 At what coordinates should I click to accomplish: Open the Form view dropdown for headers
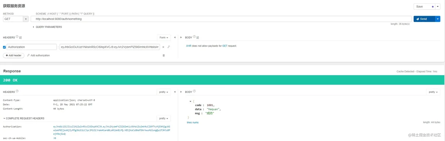click(x=164, y=37)
